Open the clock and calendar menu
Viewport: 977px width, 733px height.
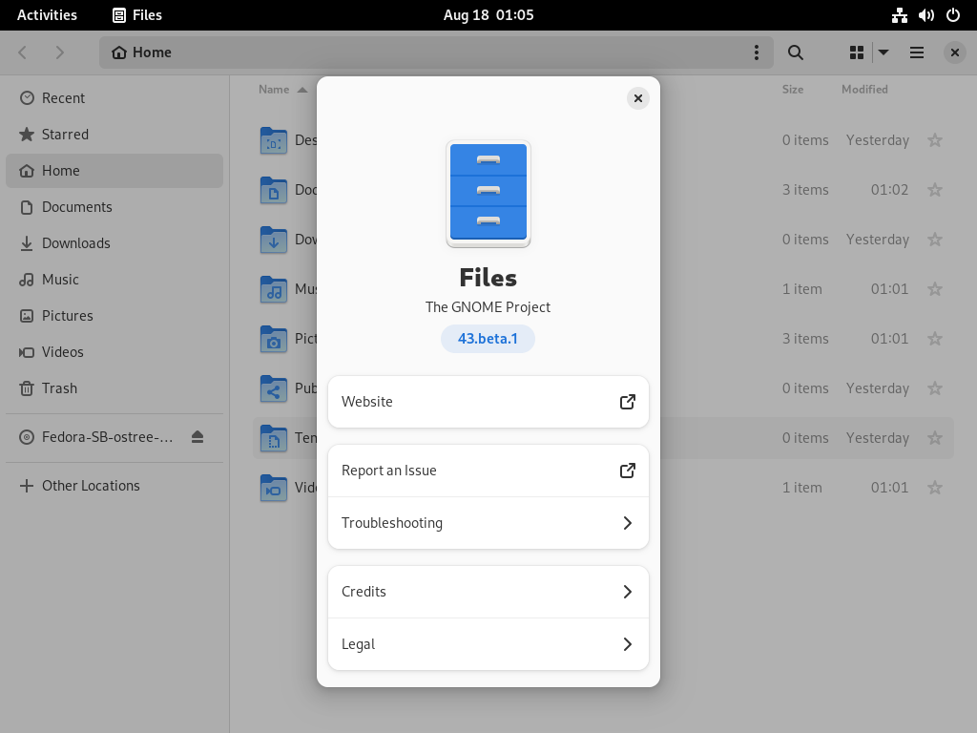(488, 15)
